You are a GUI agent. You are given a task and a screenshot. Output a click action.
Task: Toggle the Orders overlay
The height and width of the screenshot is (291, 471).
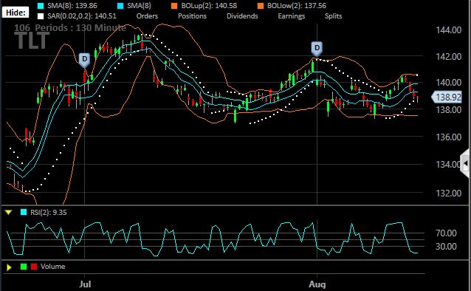147,16
